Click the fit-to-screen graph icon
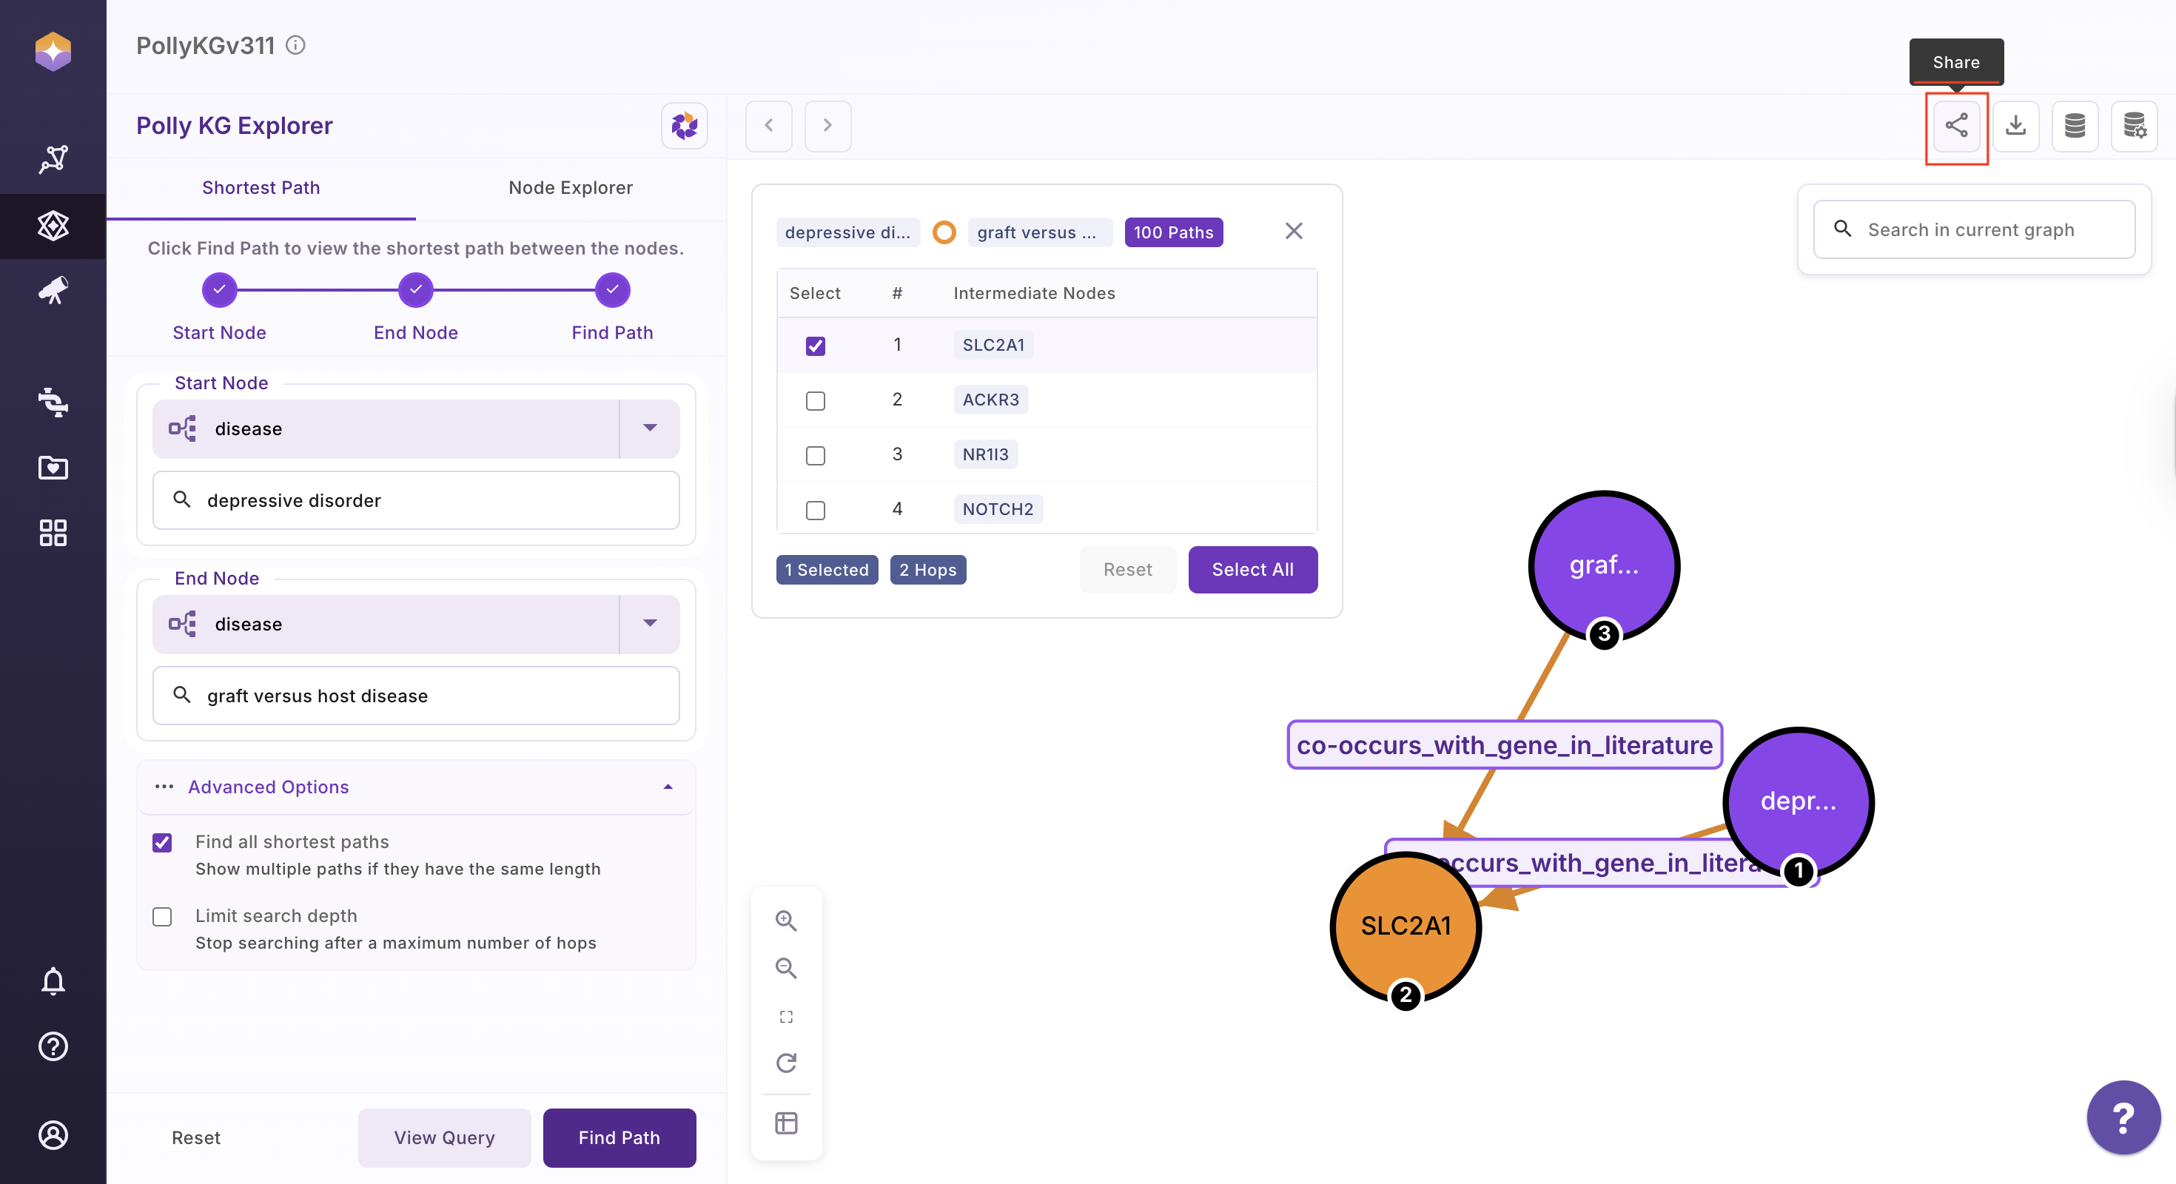2176x1184 pixels. point(785,1016)
